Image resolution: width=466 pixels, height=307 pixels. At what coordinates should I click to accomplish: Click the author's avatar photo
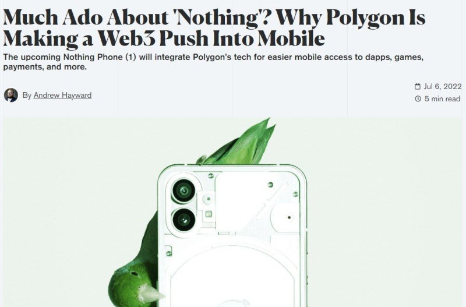[x=10, y=95]
